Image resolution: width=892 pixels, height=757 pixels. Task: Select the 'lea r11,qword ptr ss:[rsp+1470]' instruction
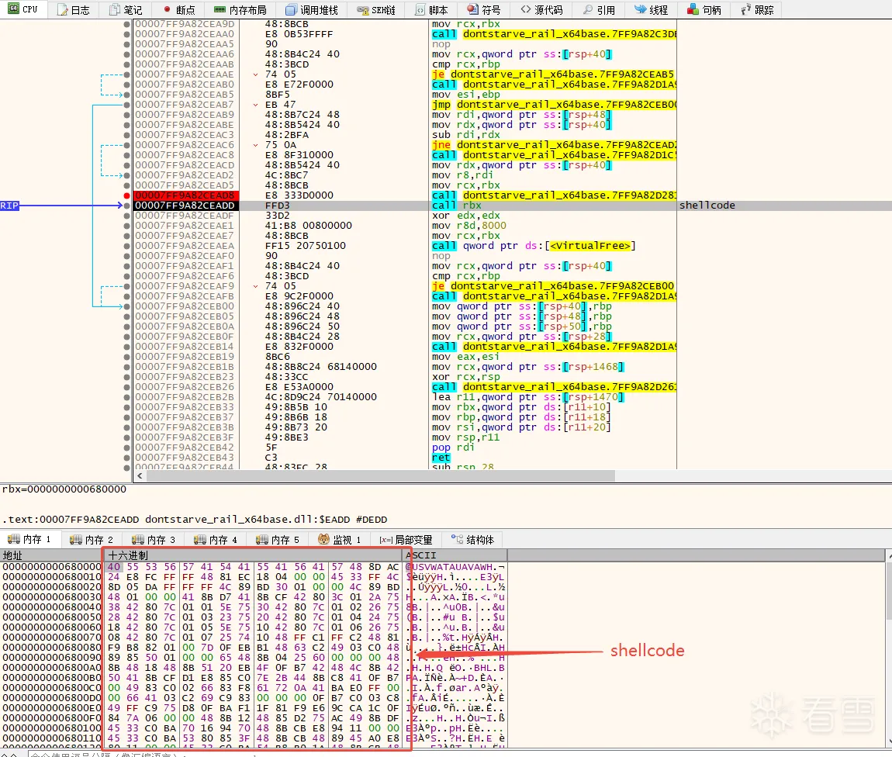(x=528, y=397)
